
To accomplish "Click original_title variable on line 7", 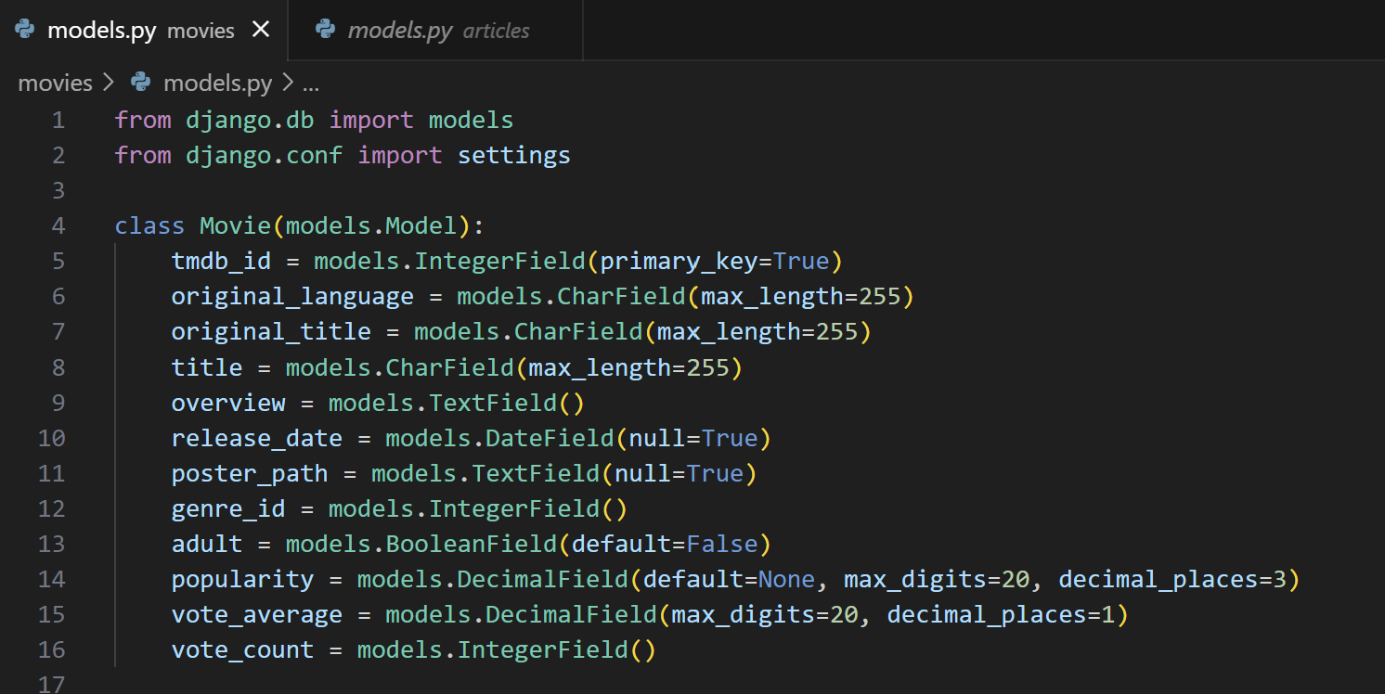I will coord(271,332).
